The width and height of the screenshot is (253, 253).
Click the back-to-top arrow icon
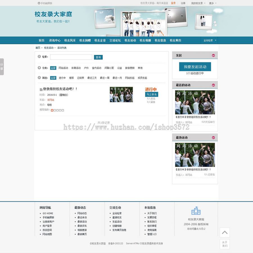pyautogui.click(x=225, y=232)
